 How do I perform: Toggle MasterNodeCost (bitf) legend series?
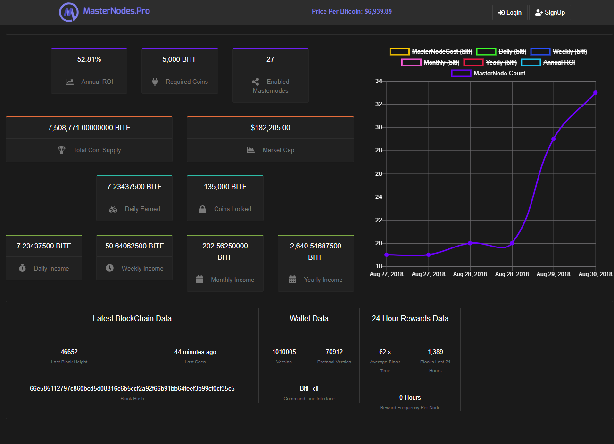[x=431, y=51]
